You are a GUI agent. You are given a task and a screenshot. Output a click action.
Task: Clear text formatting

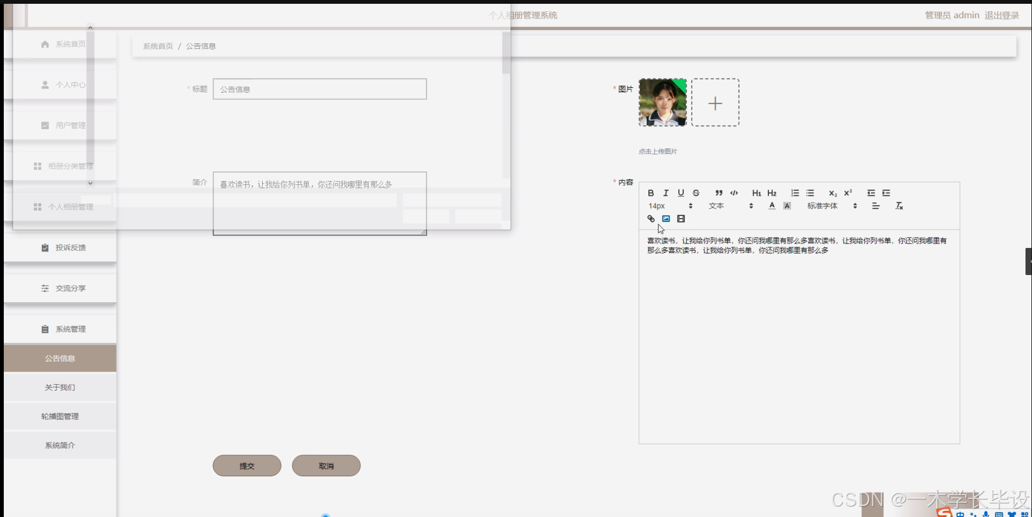pos(899,206)
